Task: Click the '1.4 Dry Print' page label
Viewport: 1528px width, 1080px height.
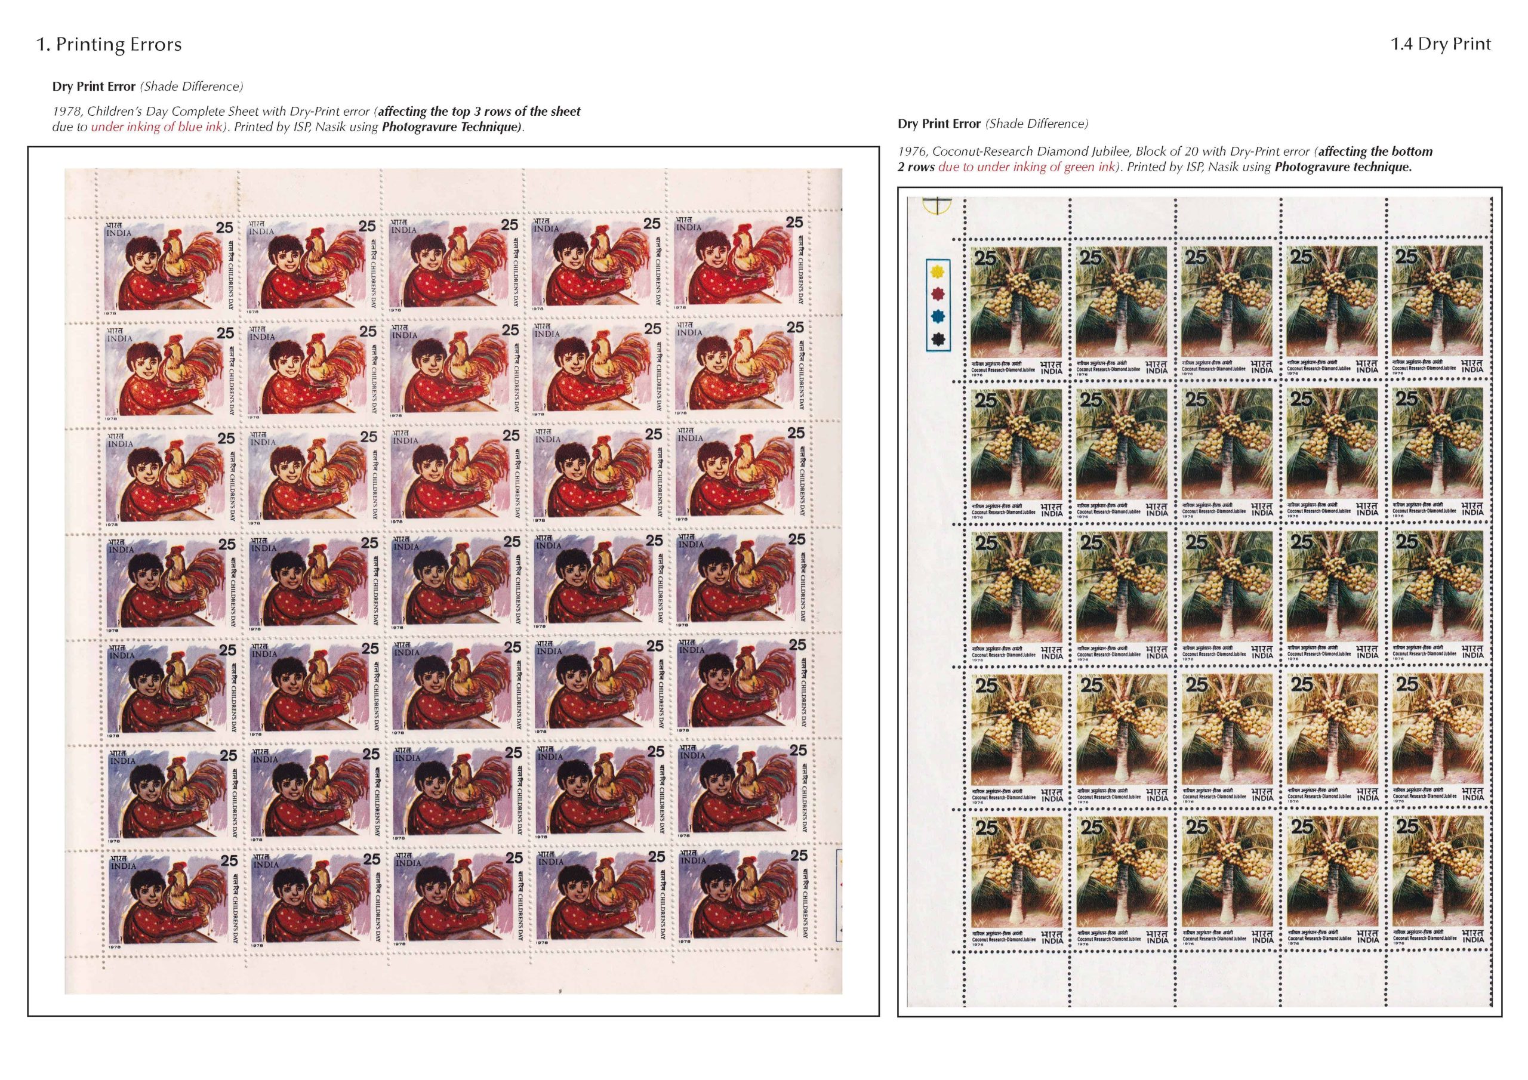Action: click(1440, 44)
